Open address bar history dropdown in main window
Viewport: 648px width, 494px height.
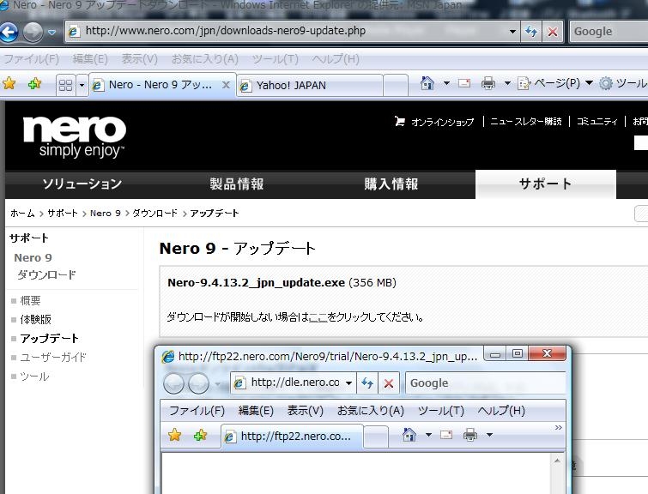point(512,32)
